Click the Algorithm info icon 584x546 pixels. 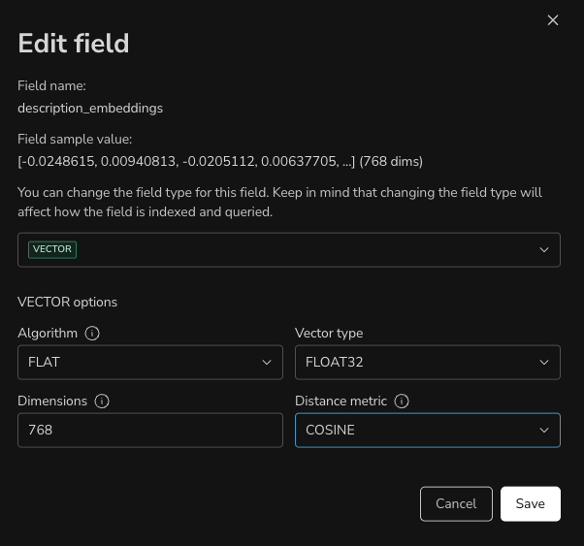pyautogui.click(x=92, y=333)
